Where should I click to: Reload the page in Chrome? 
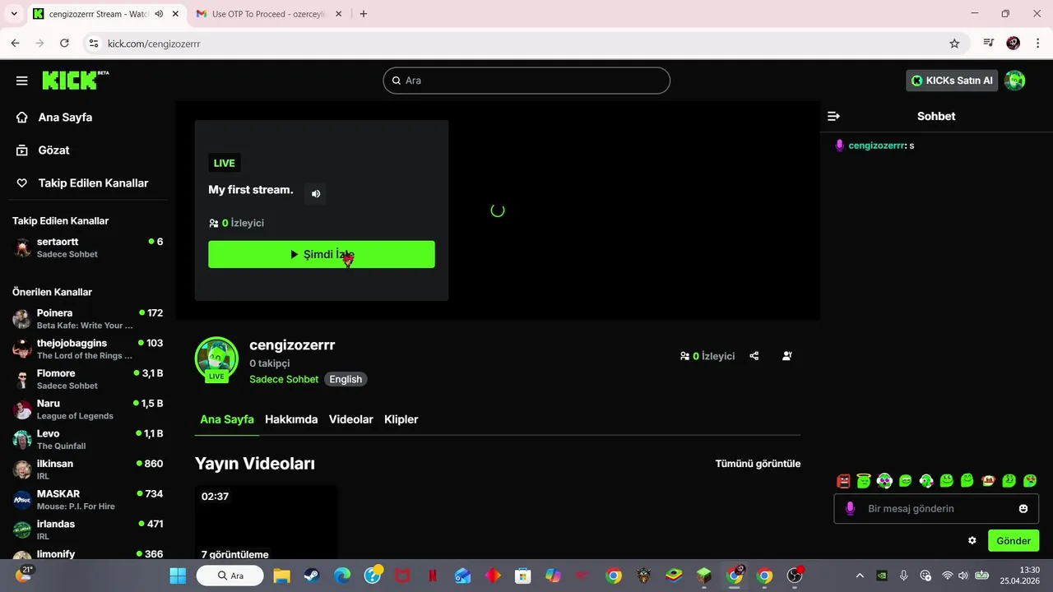(64, 44)
